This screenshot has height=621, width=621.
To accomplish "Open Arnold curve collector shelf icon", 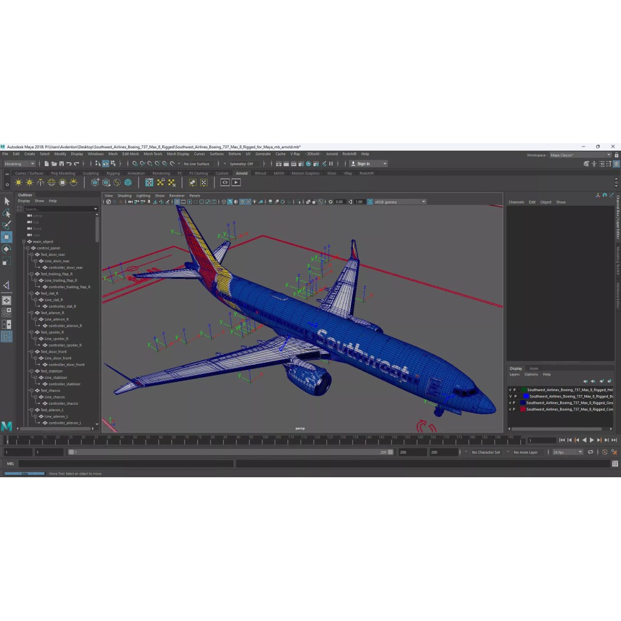I will coord(117,183).
